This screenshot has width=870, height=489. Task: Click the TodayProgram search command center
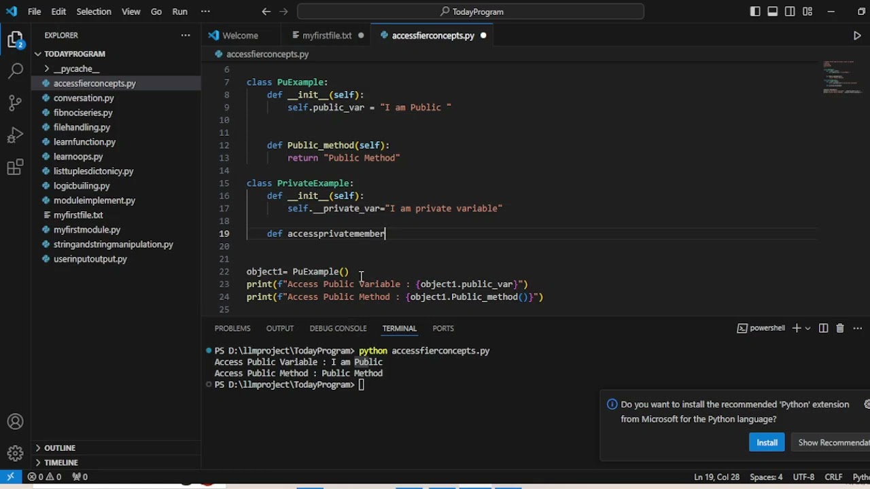pos(471,12)
